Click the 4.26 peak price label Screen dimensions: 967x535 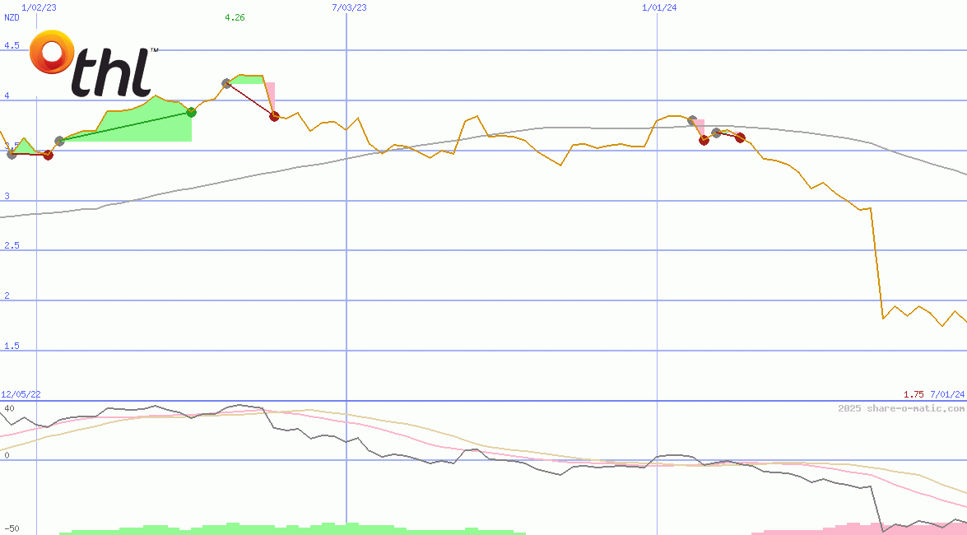click(x=234, y=17)
